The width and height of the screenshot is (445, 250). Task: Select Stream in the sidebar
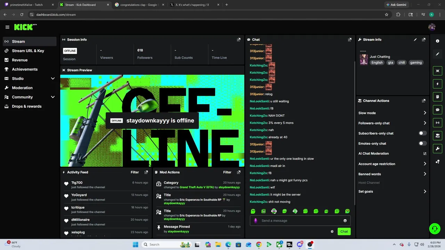(30, 41)
